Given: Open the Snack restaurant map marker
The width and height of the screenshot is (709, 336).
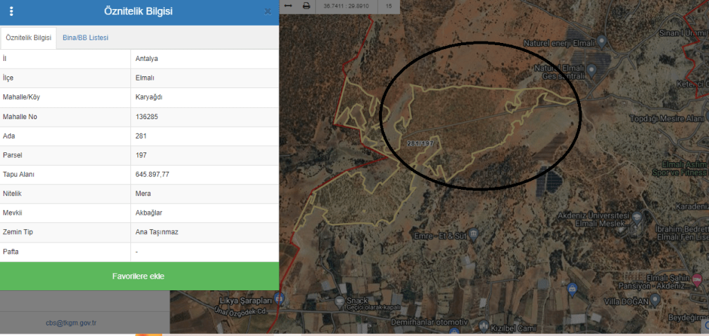Looking at the screenshot, I should [339, 301].
